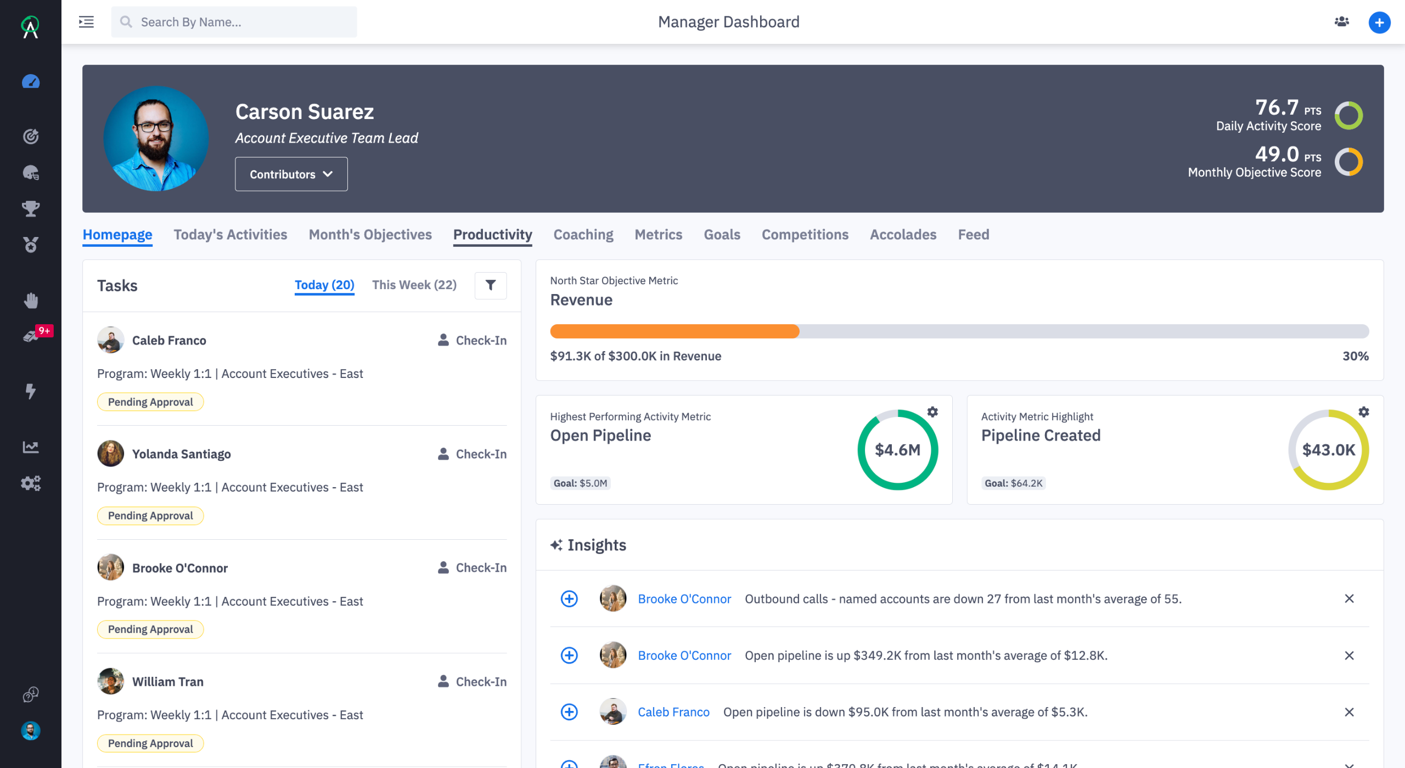This screenshot has height=768, width=1405.
Task: Open Caleb Franco link in Insights
Action: [673, 712]
